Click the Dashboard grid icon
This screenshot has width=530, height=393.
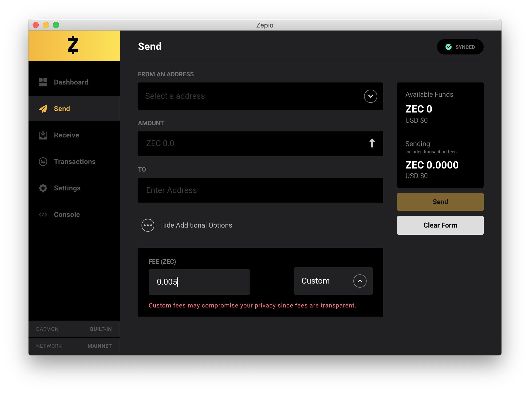pyautogui.click(x=43, y=82)
